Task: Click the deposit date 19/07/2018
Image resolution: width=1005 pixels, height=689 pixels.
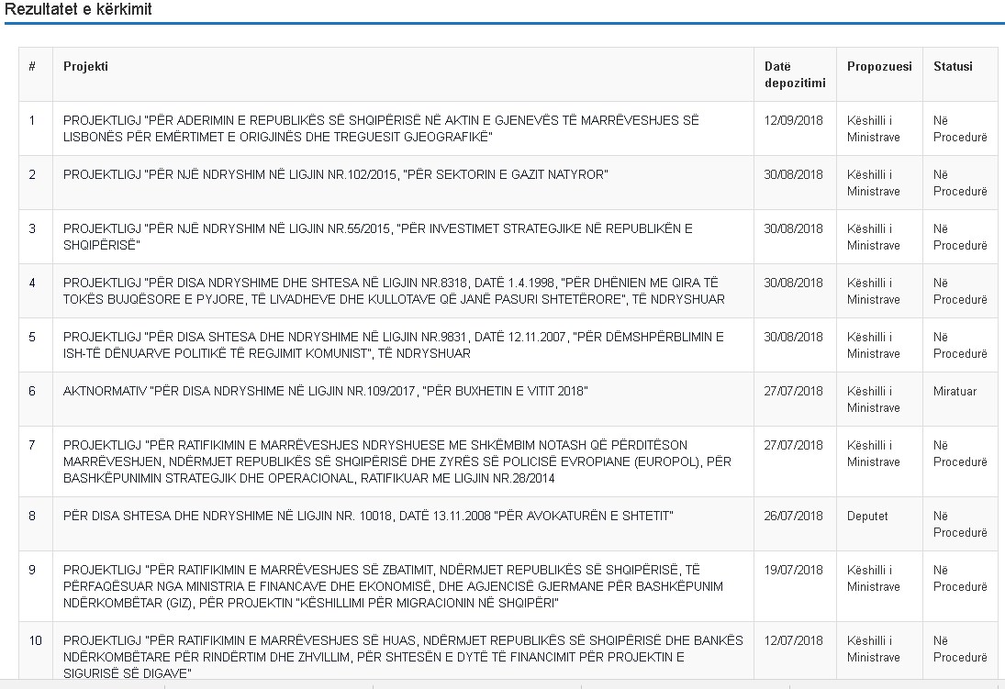Action: (794, 570)
